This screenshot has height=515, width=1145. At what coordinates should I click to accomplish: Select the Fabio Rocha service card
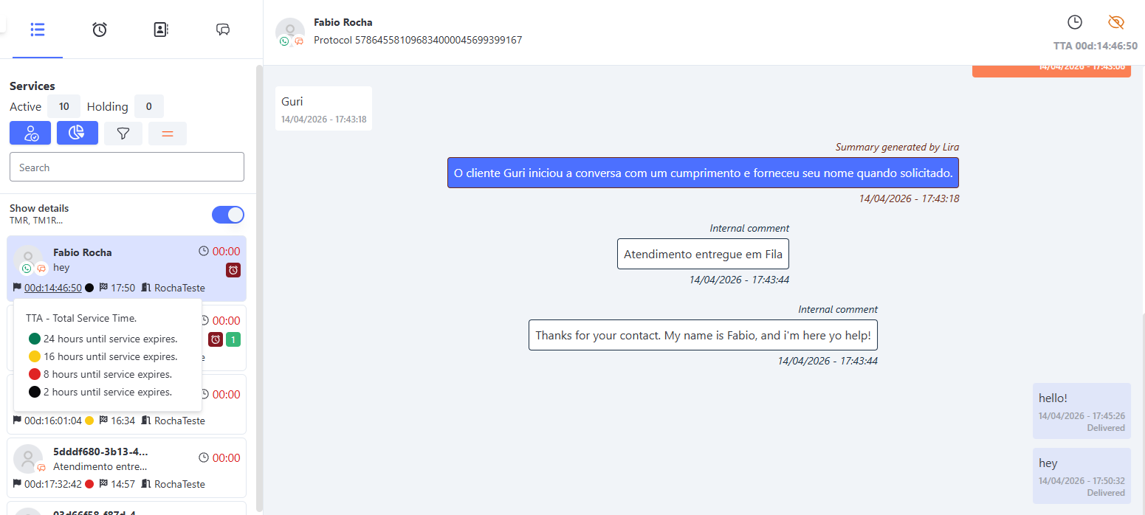[x=126, y=269]
